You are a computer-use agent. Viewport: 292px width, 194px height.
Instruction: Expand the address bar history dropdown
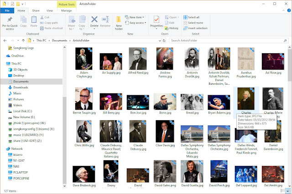pos(160,41)
